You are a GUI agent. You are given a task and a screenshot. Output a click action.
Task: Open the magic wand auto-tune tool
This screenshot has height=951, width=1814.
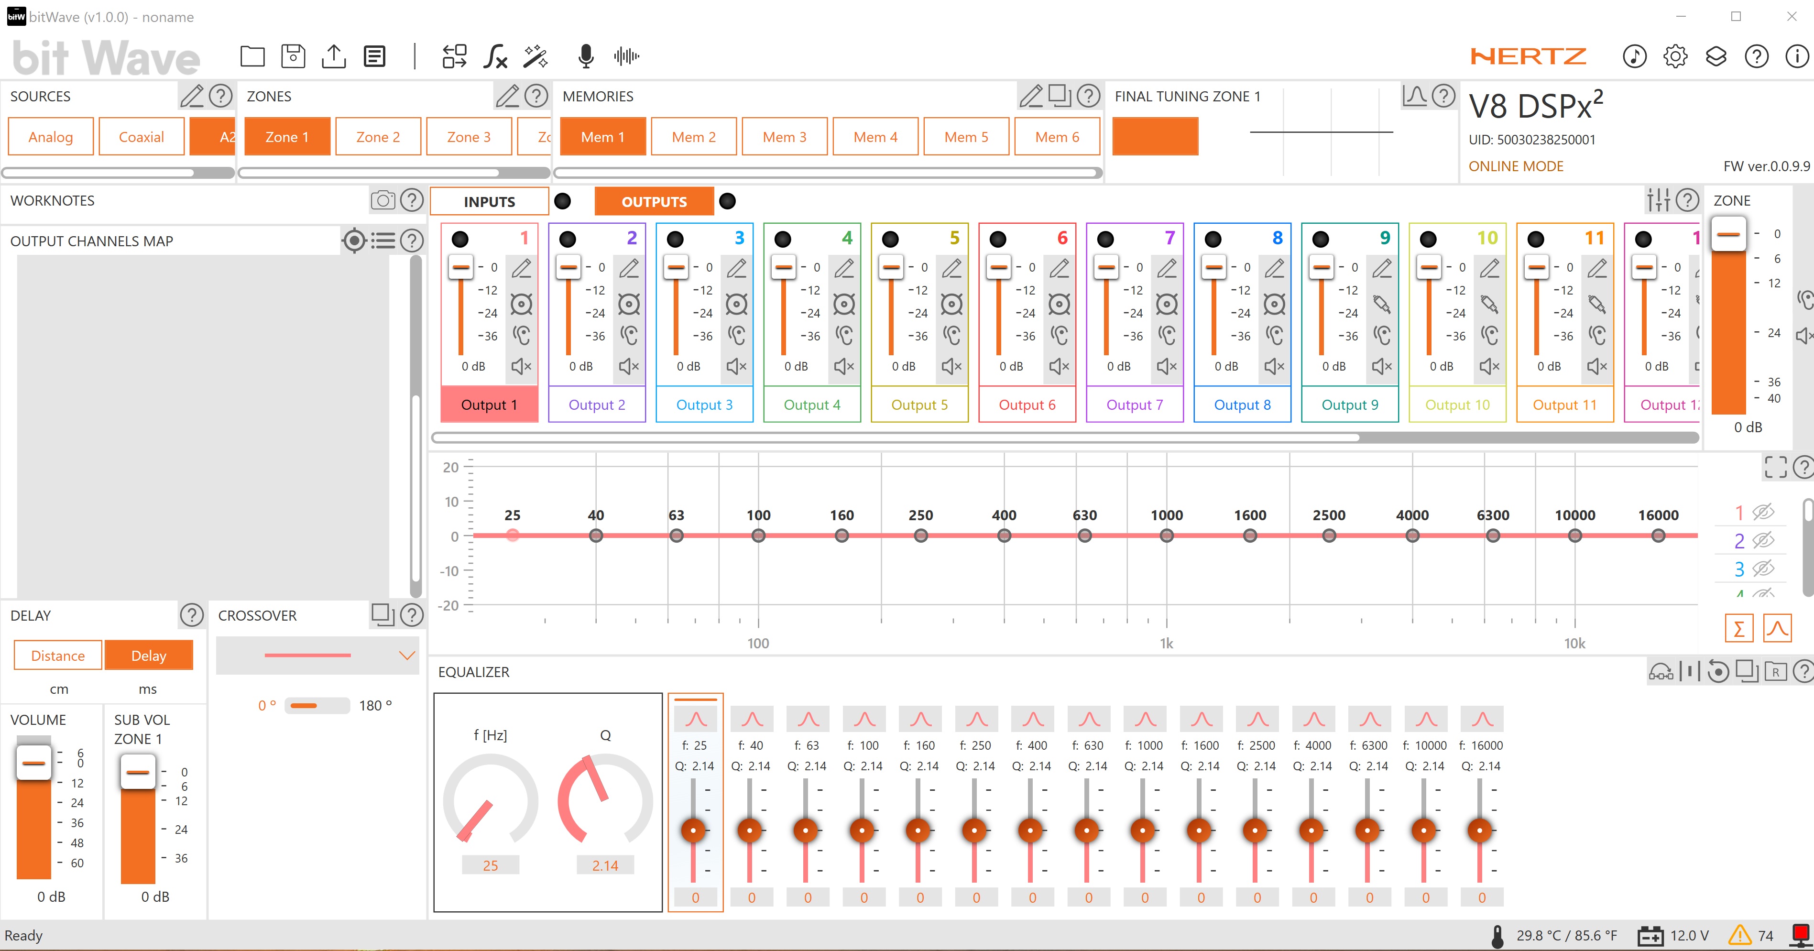(x=535, y=56)
